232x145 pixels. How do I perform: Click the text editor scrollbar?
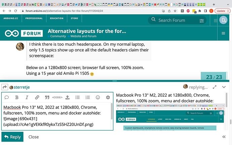click(x=112, y=111)
